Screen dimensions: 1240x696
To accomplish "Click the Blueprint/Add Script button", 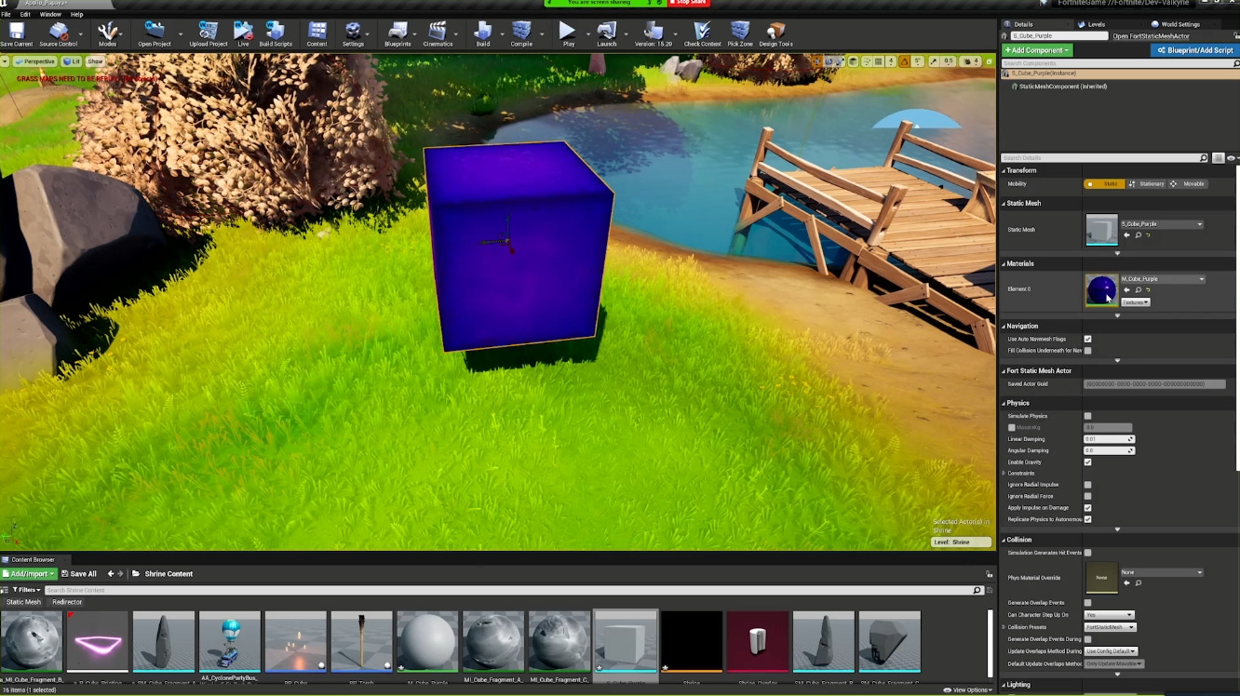I will pyautogui.click(x=1193, y=50).
